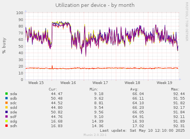This screenshot has width=190, height=139.
Task: Click the blue sdb legend swatch
Action: (6, 98)
